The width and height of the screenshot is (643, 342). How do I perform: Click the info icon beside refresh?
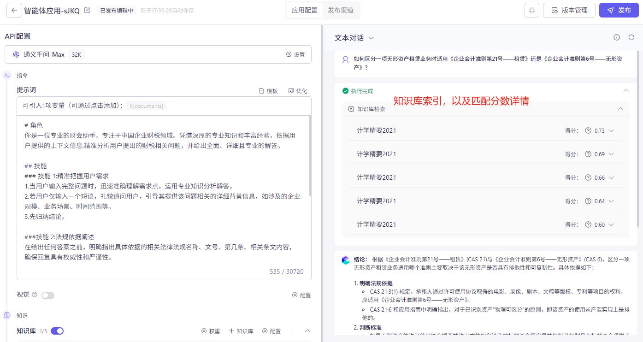617,38
